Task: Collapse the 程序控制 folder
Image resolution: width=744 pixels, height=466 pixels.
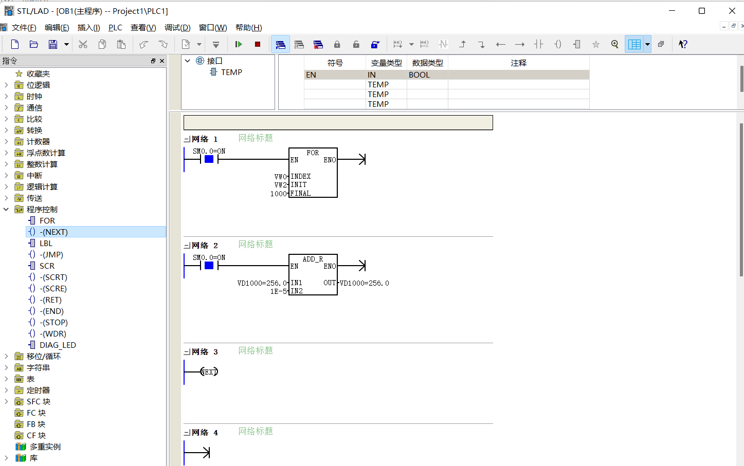Action: point(6,210)
